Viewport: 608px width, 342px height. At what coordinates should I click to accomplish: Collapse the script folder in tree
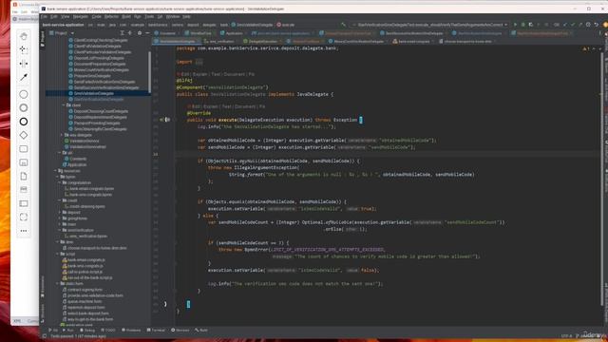(57, 254)
